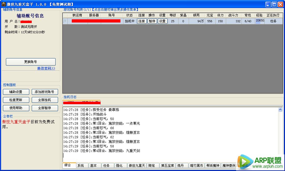Screen dimensions: 285x171
Task: Sort by the 体力 column header
Action: 220,15
